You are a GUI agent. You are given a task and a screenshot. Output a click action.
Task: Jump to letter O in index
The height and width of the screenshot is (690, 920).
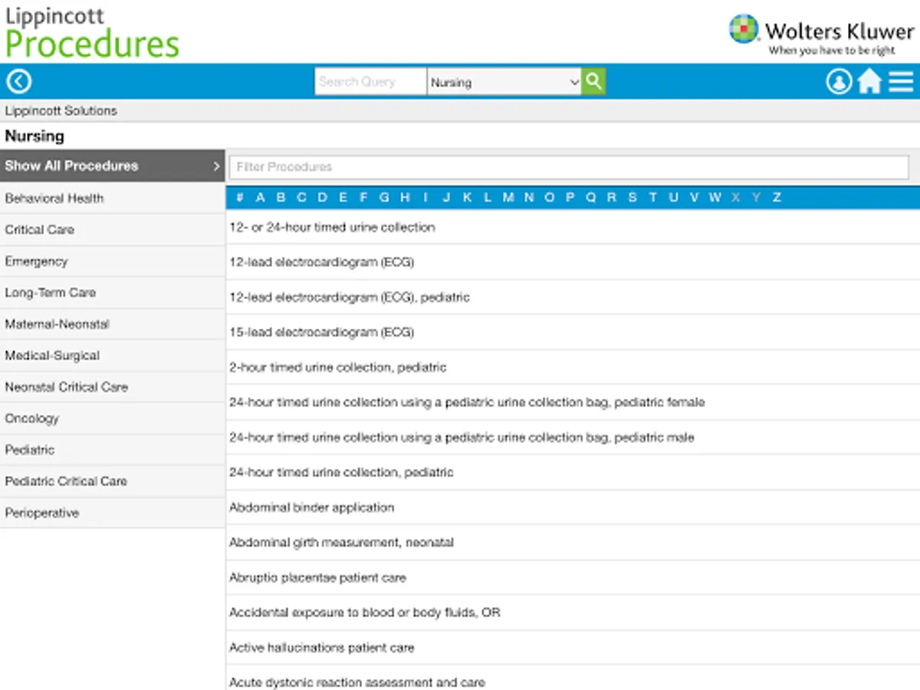click(550, 197)
